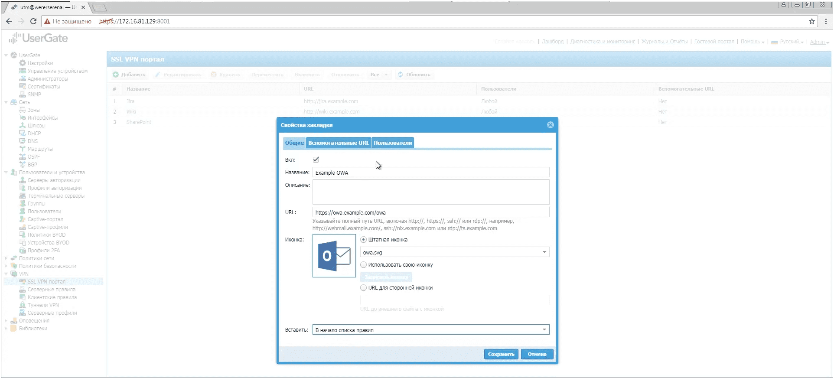
Task: Open the Вставить position dropdown
Action: pyautogui.click(x=544, y=330)
